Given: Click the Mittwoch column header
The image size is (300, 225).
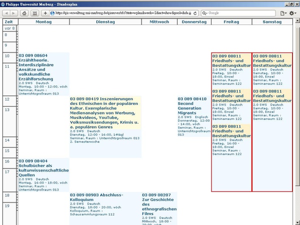Looking at the screenshot, I should (159, 22).
